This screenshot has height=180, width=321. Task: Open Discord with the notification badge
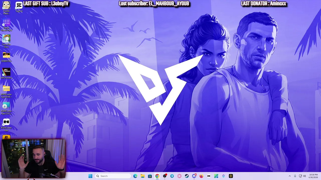click(x=194, y=176)
